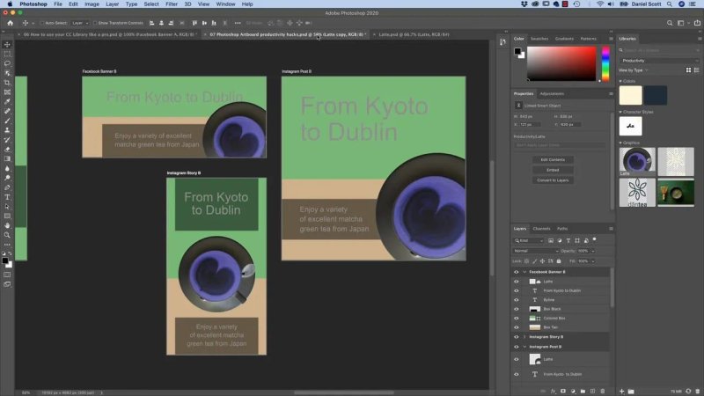This screenshot has width=704, height=396.
Task: Create a new layer in Layers panel
Action: point(592,391)
